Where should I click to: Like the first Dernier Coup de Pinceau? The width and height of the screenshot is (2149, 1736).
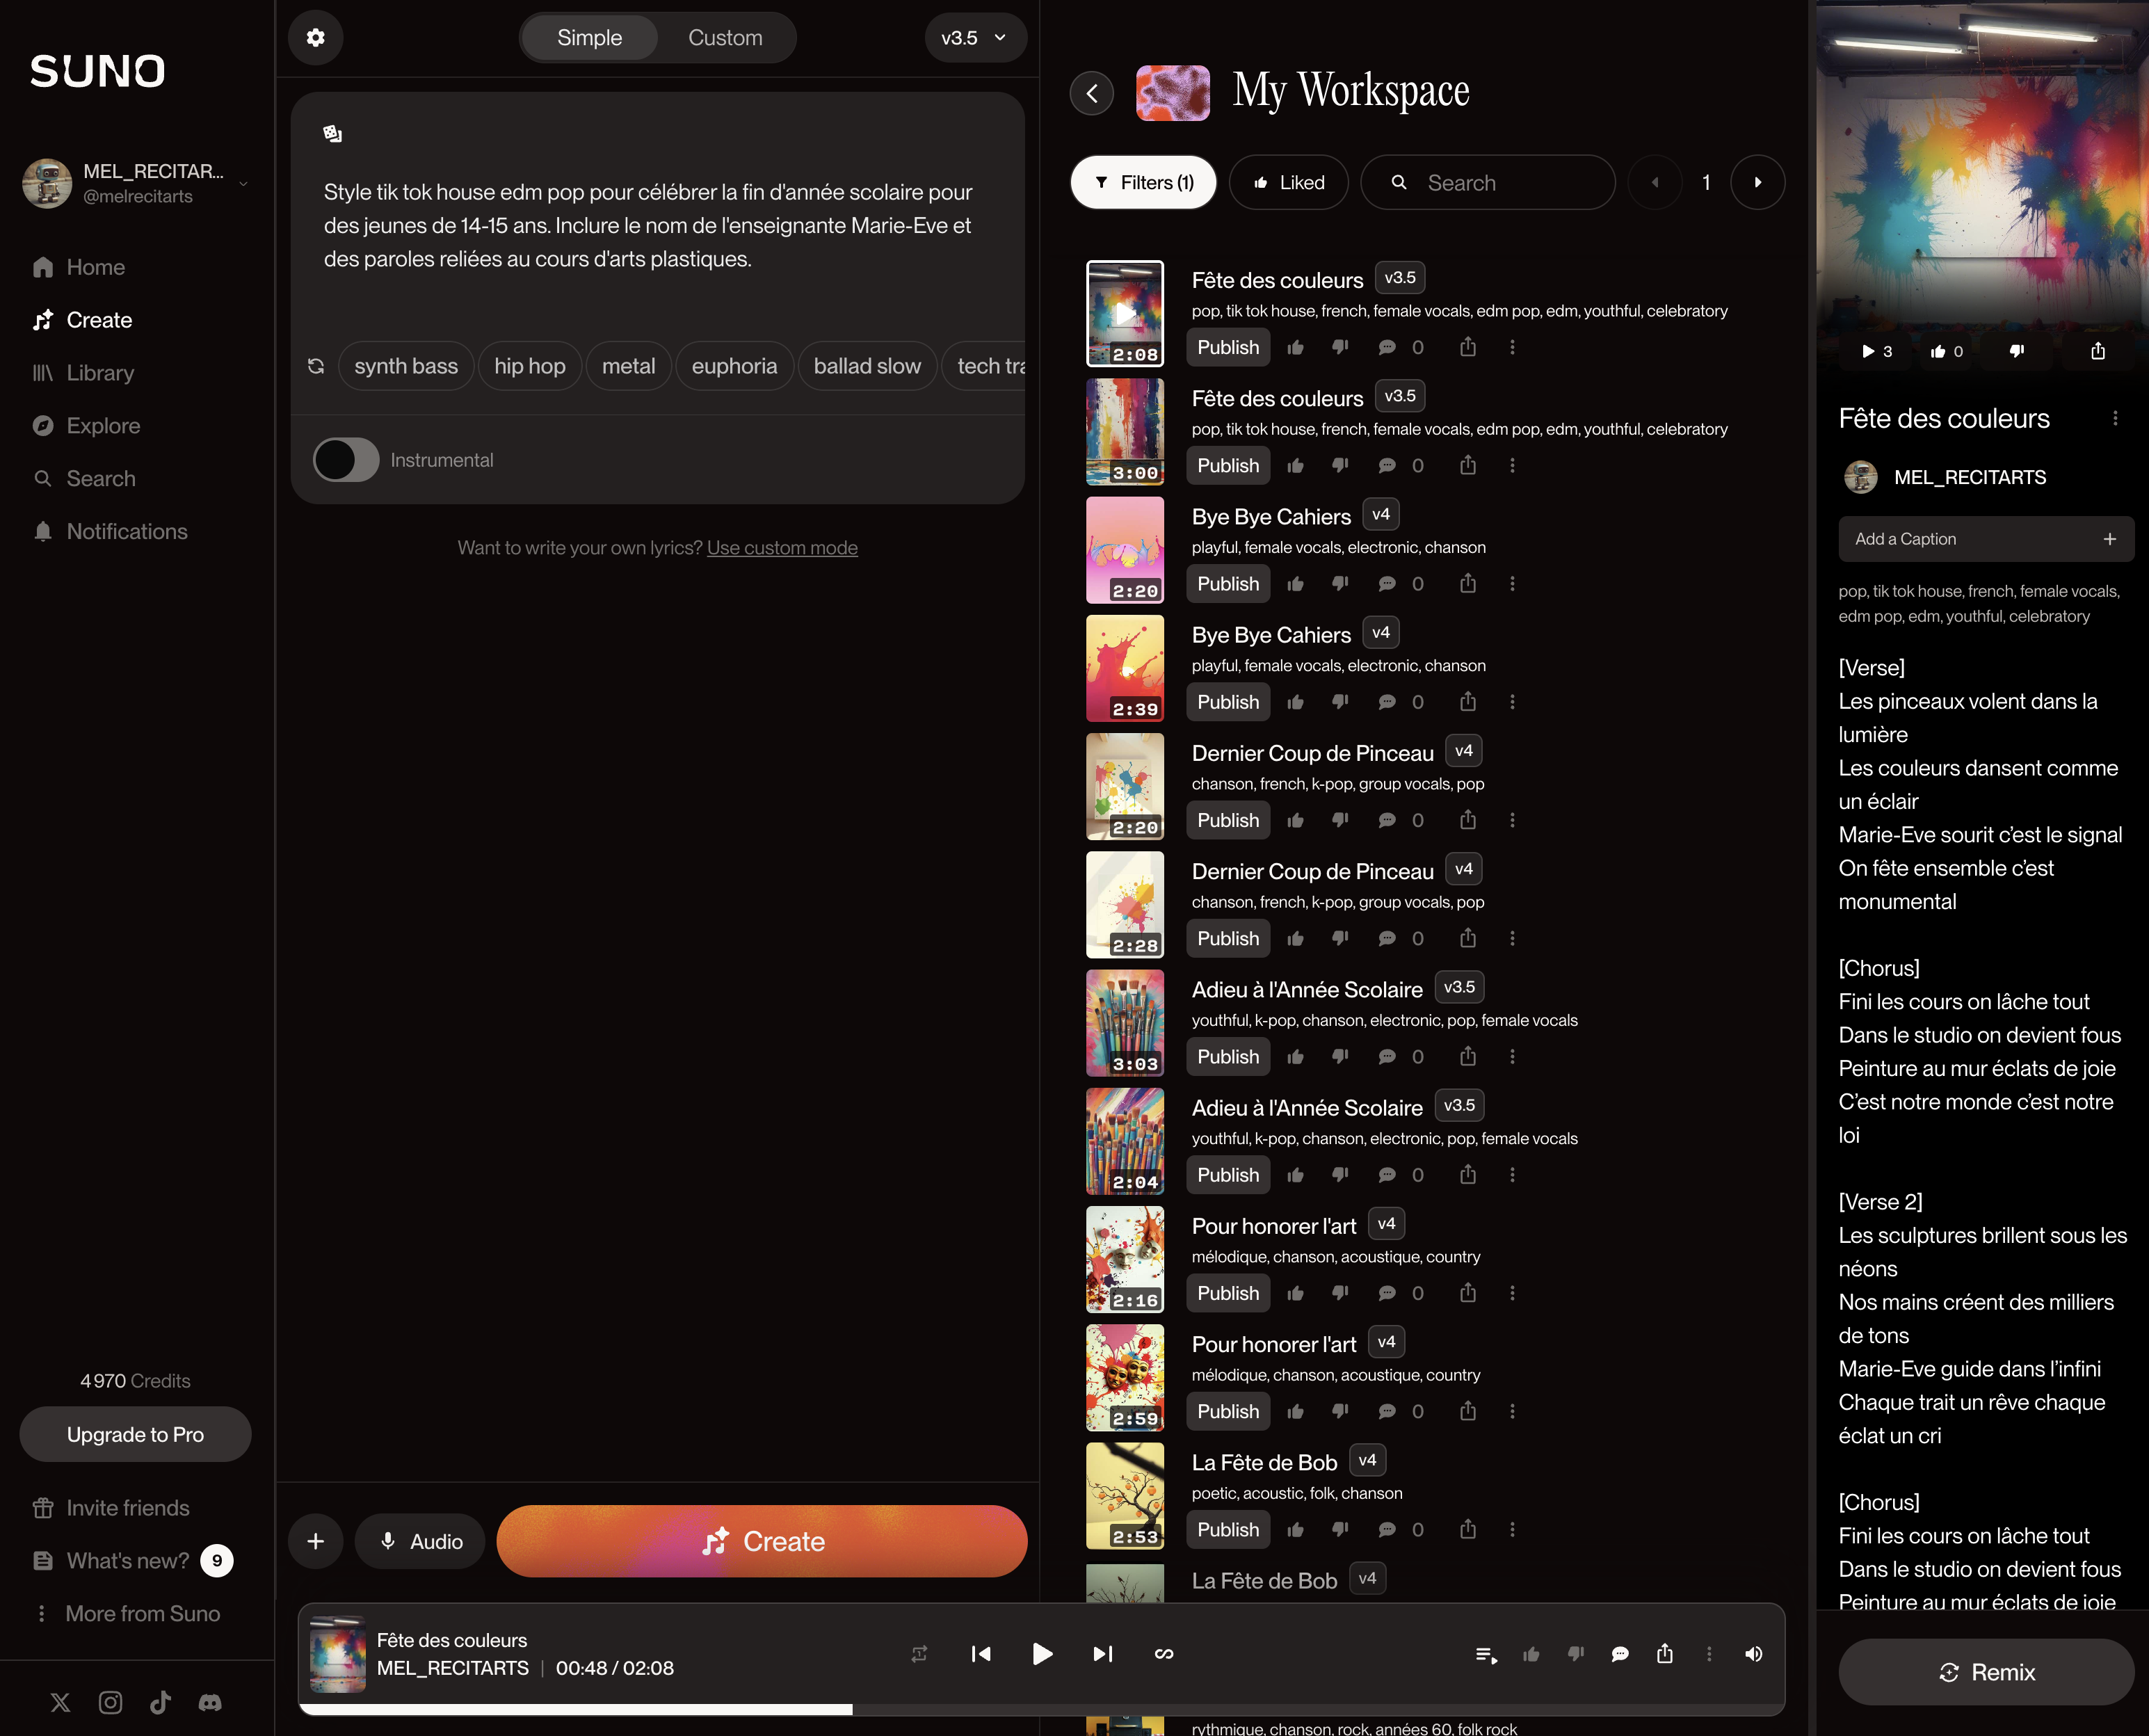1295,820
